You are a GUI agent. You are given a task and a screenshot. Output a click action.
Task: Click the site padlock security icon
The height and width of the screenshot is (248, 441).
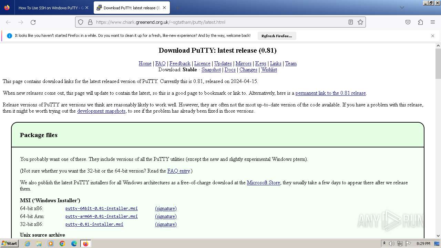pos(90,22)
